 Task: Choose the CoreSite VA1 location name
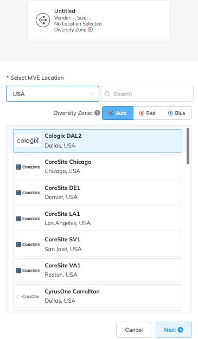pyautogui.click(x=62, y=265)
